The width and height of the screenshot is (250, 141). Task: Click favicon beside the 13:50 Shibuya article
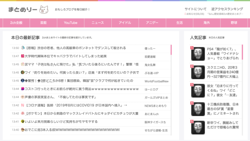pyautogui.click(x=23, y=48)
